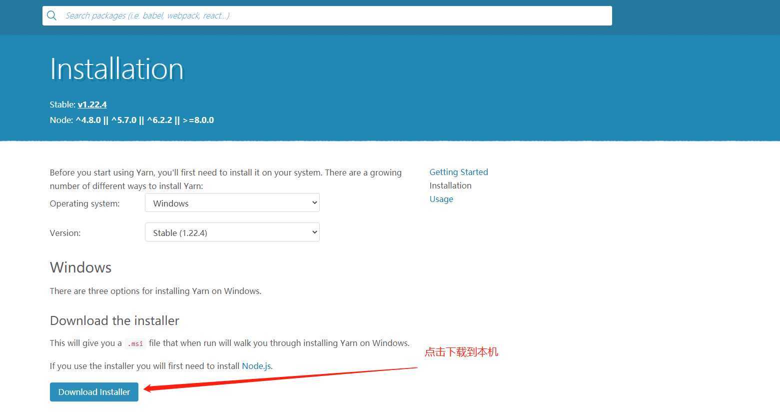The width and height of the screenshot is (780, 414).
Task: Select Installation in the side navigation
Action: point(450,185)
